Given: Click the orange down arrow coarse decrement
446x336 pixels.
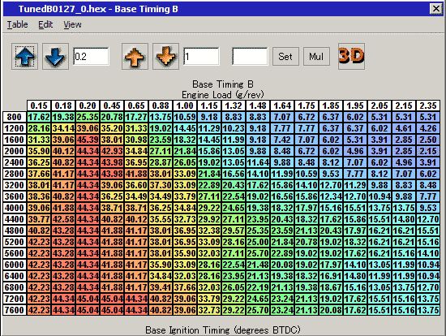Looking at the screenshot, I should tap(165, 56).
